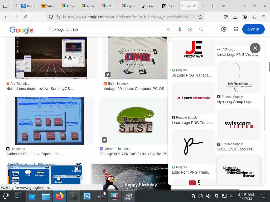Close the active 'lin' tab
Screen dimensions: 270x202
(x=194, y=6)
